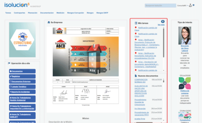Click the Mis tareas scroll down arrow
202x123 pixels.
[x=164, y=70]
